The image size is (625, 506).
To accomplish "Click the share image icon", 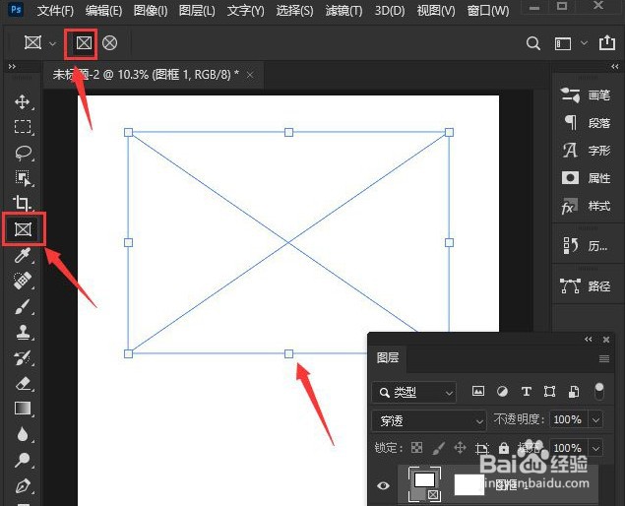I will tap(607, 42).
